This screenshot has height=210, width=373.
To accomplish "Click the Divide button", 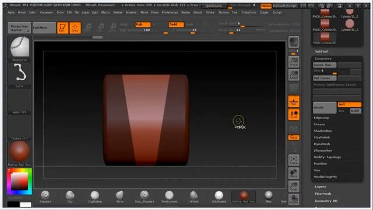I will (x=325, y=107).
